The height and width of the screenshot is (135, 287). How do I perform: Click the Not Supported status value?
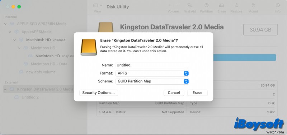coord(173,112)
